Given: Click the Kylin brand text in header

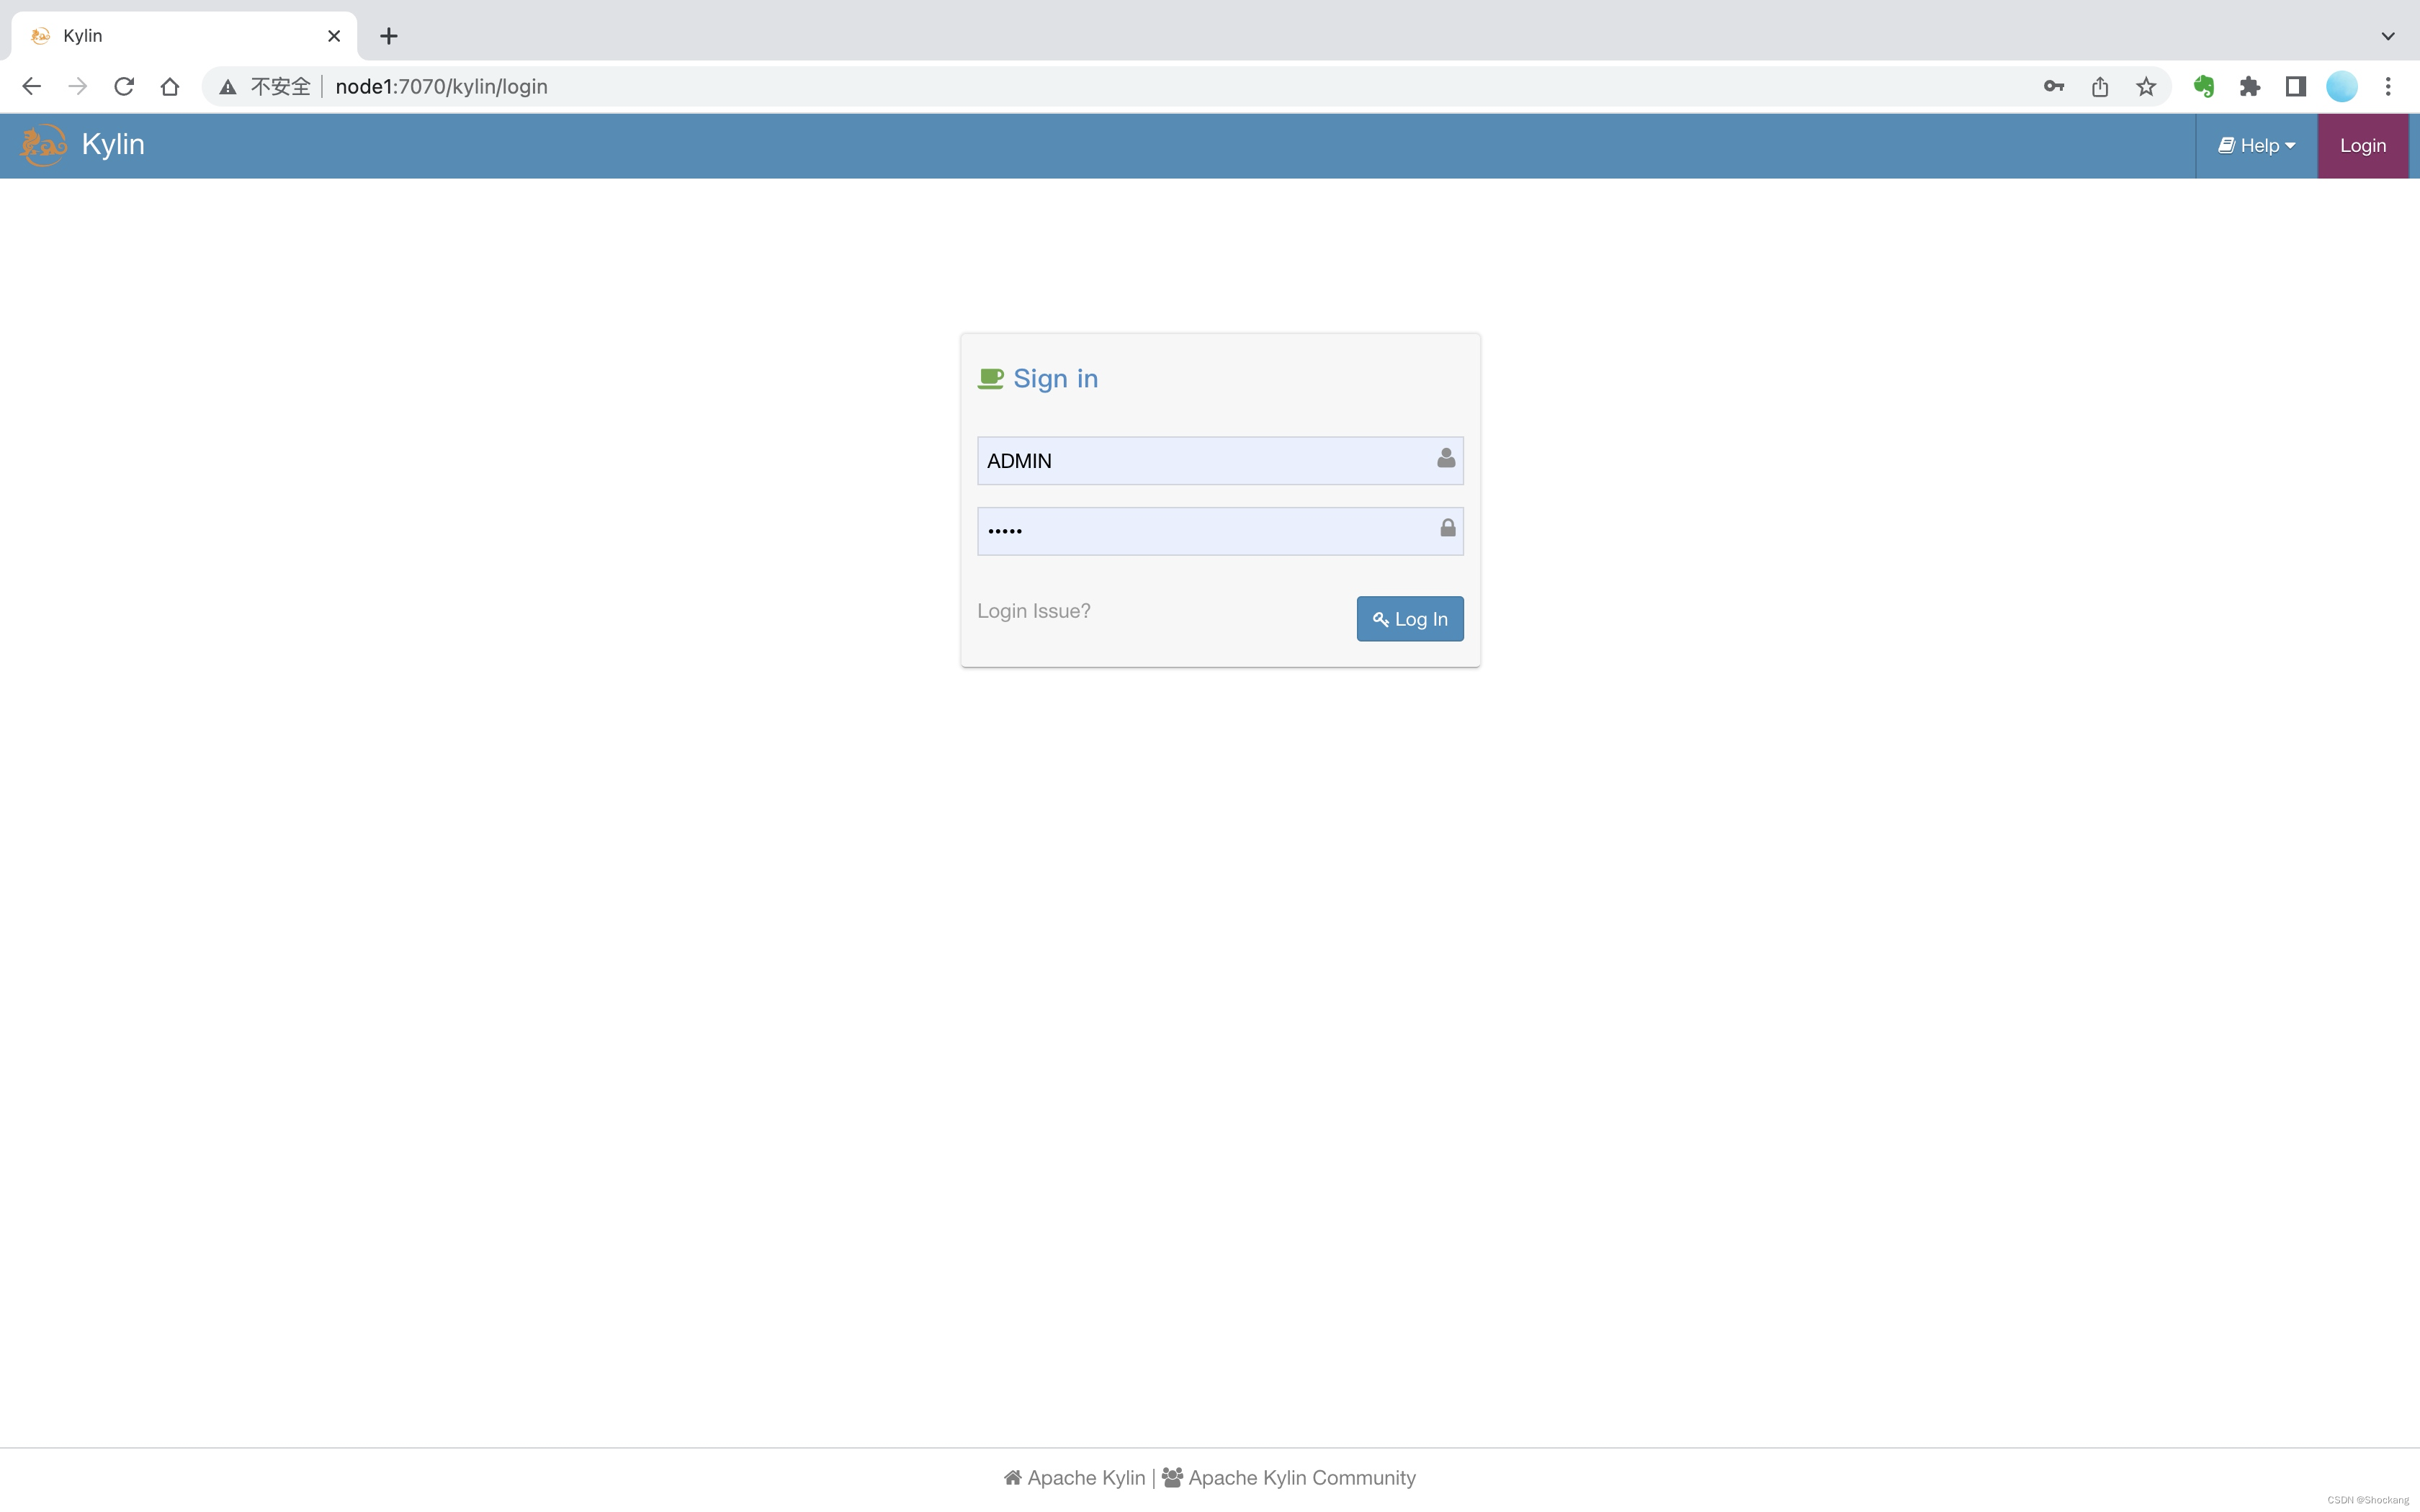Looking at the screenshot, I should (113, 145).
